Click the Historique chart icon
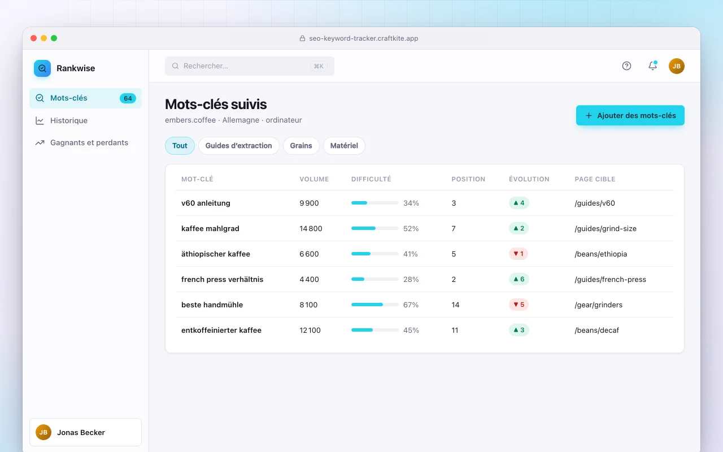The image size is (723, 452). click(x=40, y=120)
